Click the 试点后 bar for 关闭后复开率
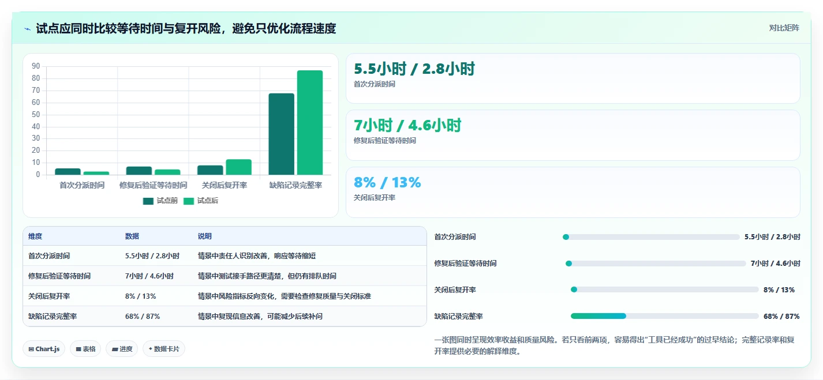This screenshot has height=380, width=823. pyautogui.click(x=238, y=167)
